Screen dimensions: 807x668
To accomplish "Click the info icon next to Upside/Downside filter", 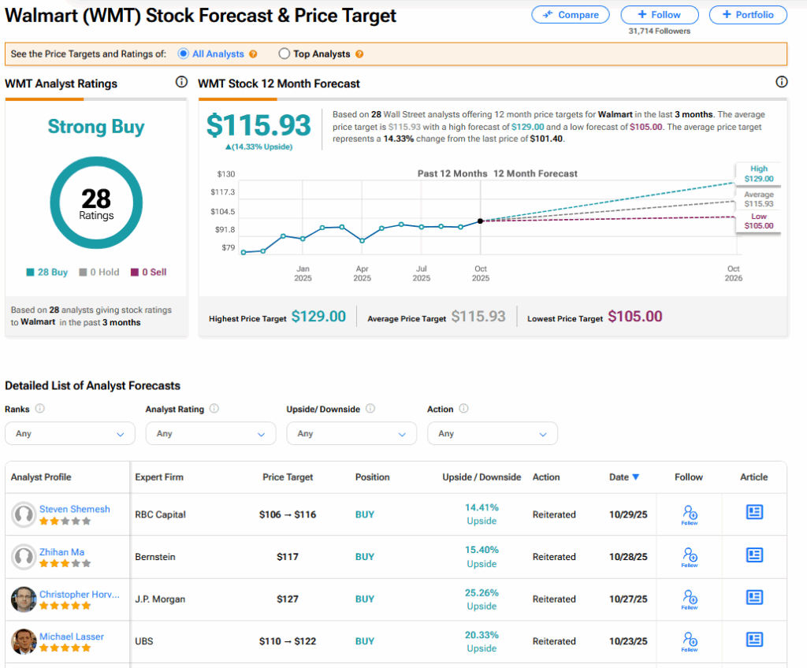I will 370,409.
